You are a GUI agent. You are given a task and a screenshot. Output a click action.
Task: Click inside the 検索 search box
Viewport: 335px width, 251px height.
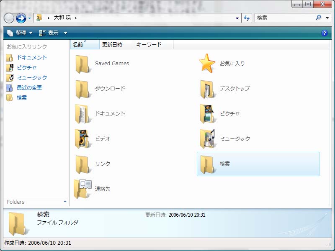(x=285, y=18)
